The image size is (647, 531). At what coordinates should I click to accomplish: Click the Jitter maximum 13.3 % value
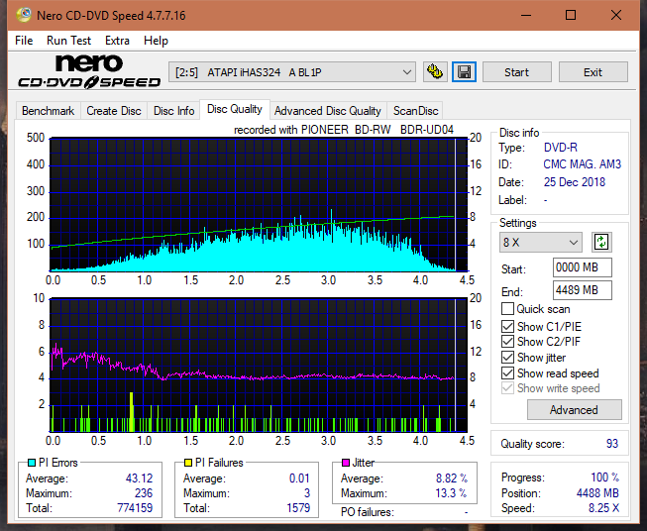coord(452,493)
